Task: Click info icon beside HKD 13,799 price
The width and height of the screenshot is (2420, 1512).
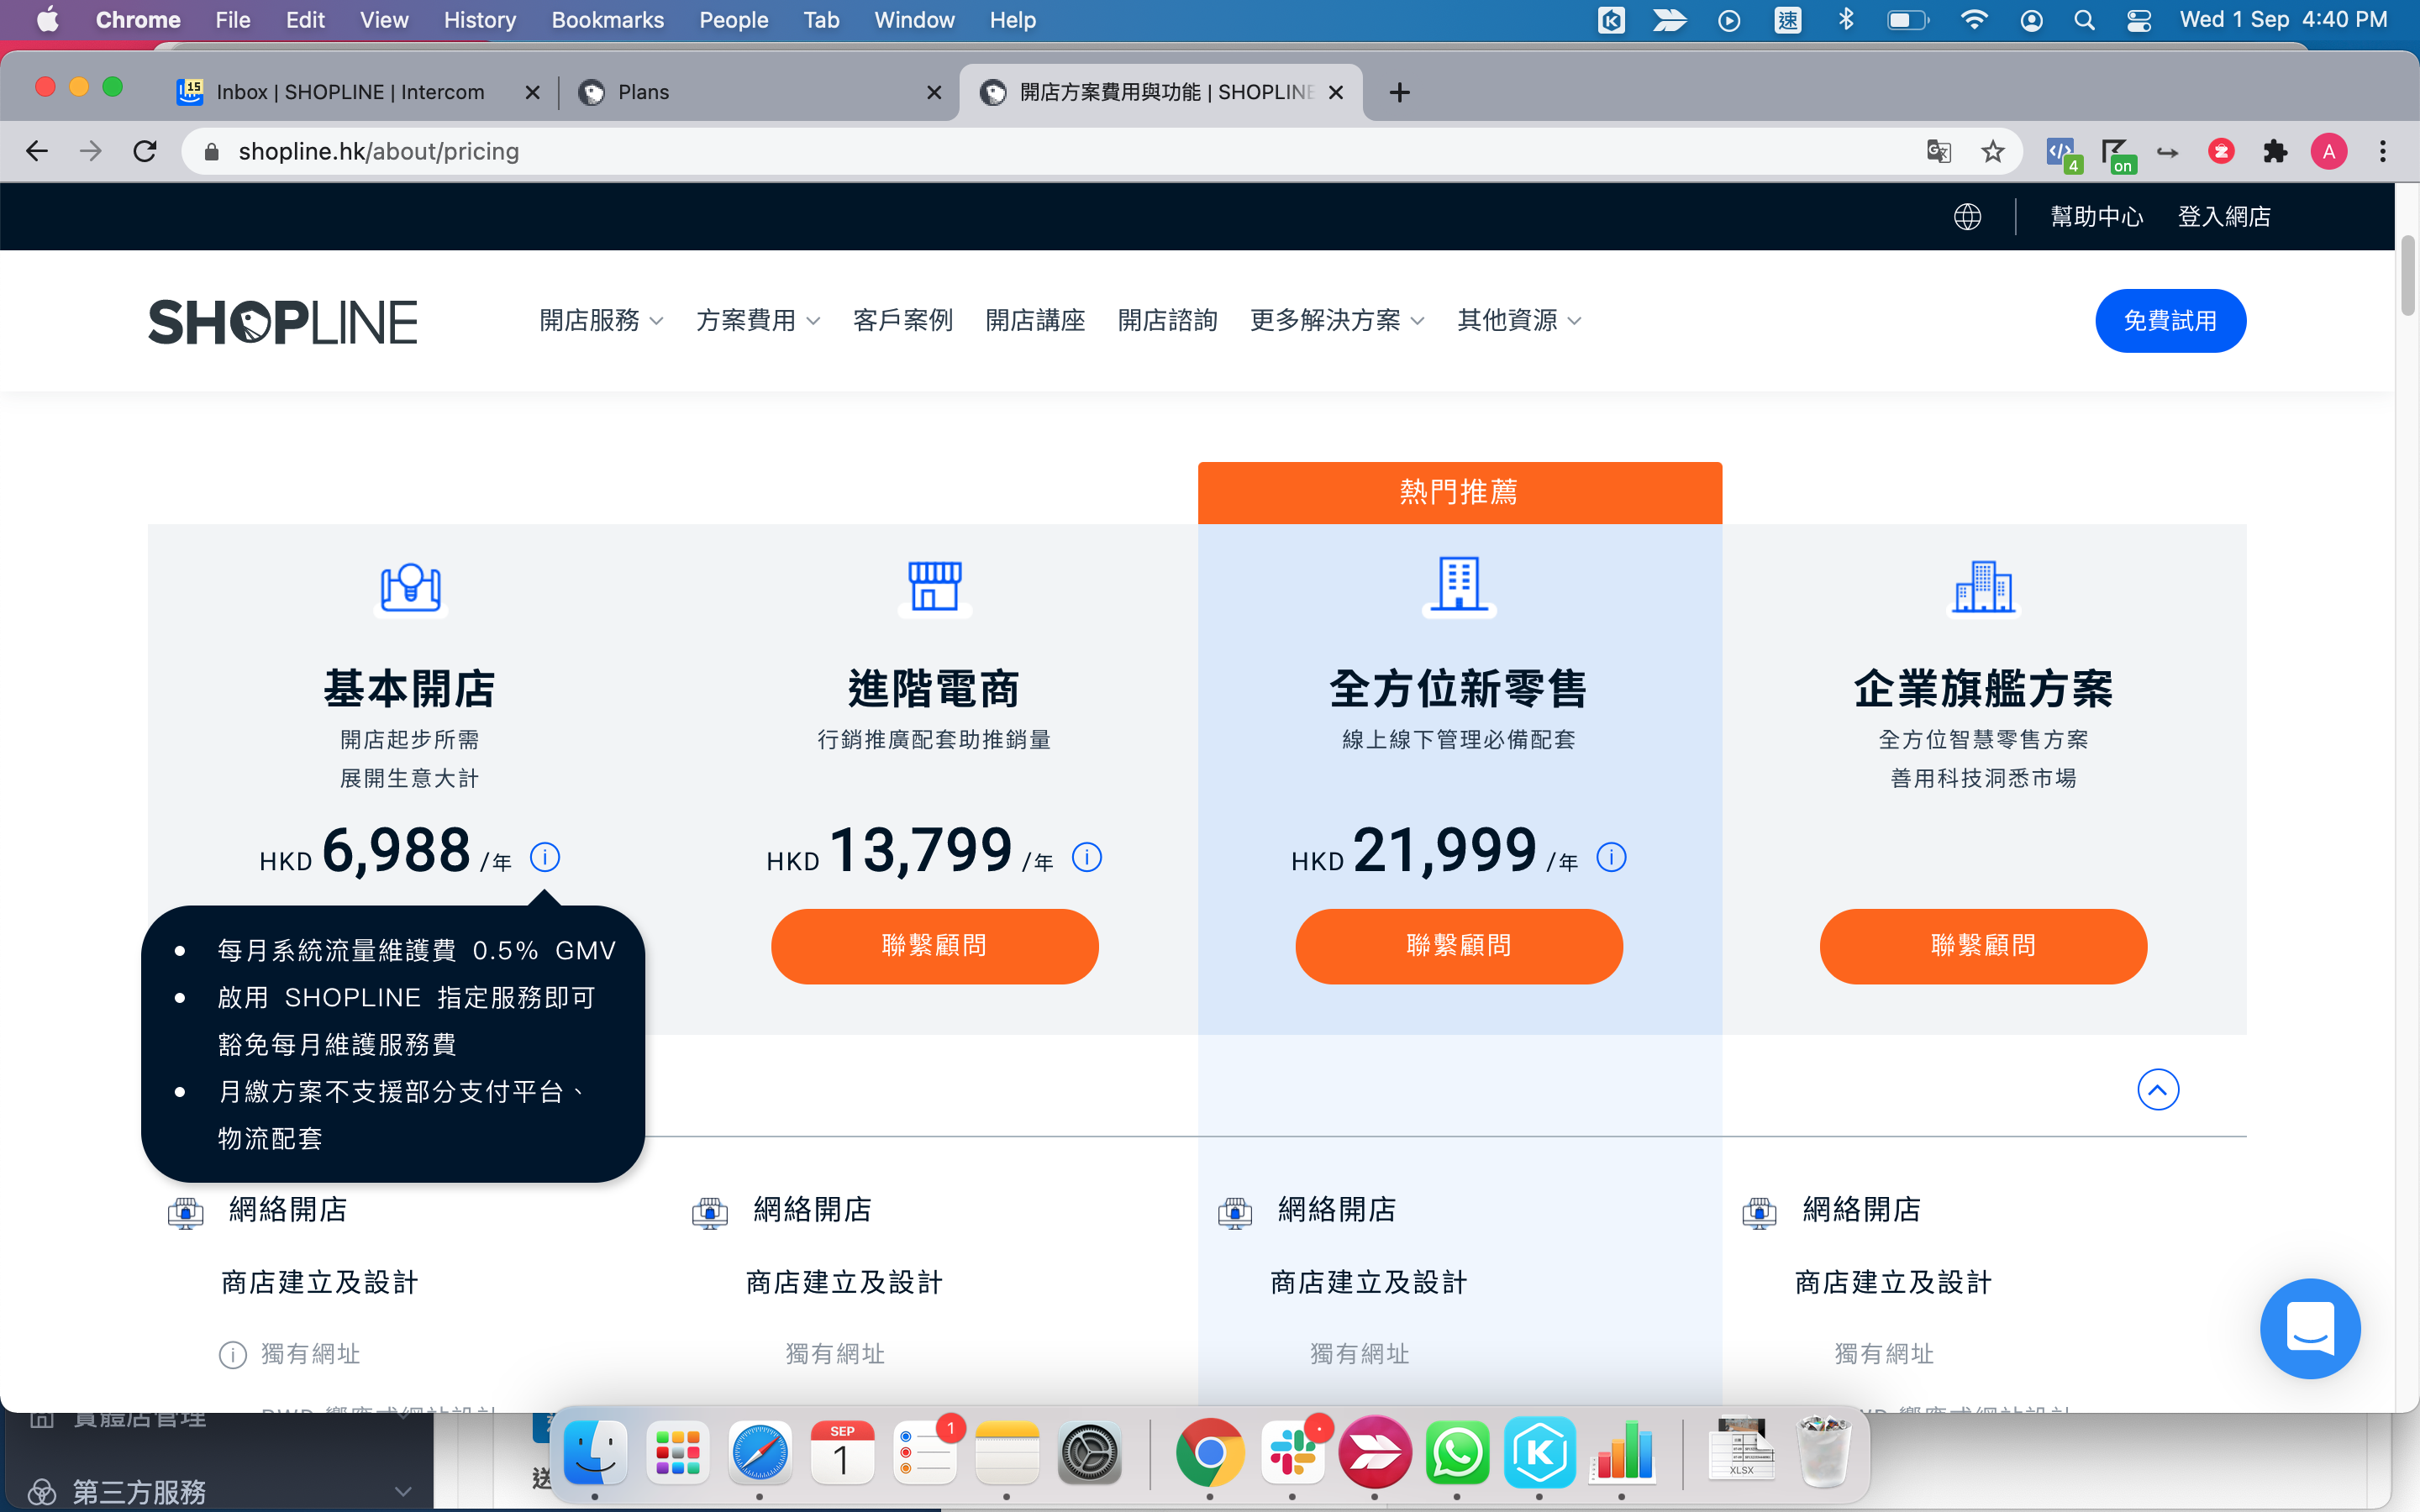Action: [1086, 857]
